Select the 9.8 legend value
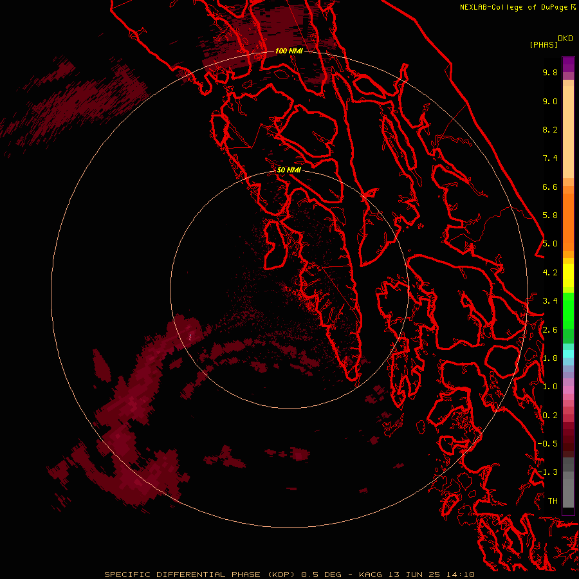579x579 pixels. pyautogui.click(x=550, y=72)
